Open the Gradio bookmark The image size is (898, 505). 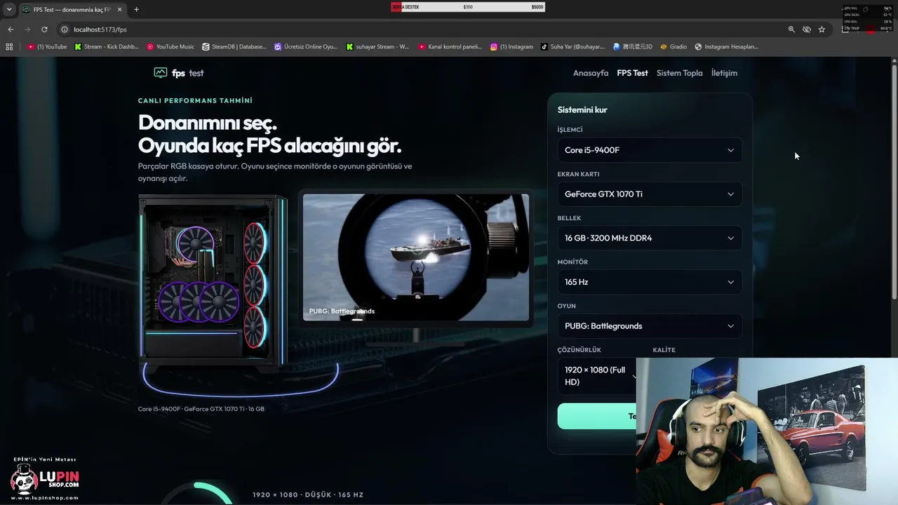pyautogui.click(x=673, y=47)
